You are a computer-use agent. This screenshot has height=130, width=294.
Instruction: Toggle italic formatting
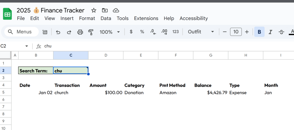pos(270,32)
